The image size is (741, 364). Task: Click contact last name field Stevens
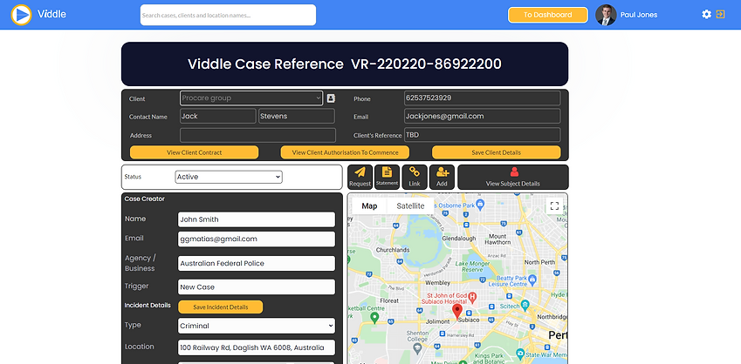pyautogui.click(x=296, y=116)
